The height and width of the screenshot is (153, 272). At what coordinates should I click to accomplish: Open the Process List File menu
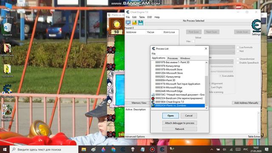[x=154, y=54]
